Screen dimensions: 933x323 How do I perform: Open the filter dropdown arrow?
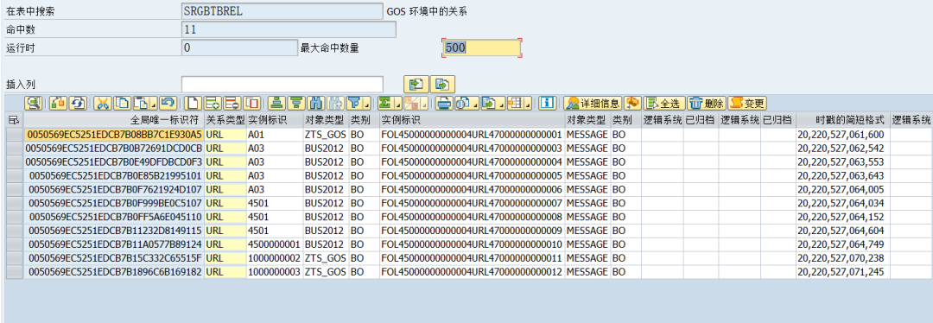366,104
